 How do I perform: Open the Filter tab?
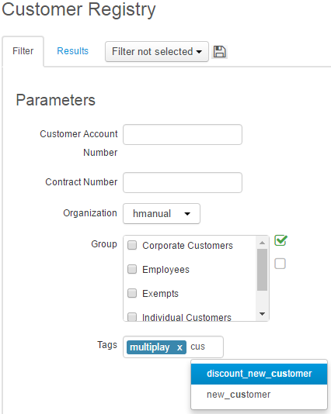coord(23,51)
